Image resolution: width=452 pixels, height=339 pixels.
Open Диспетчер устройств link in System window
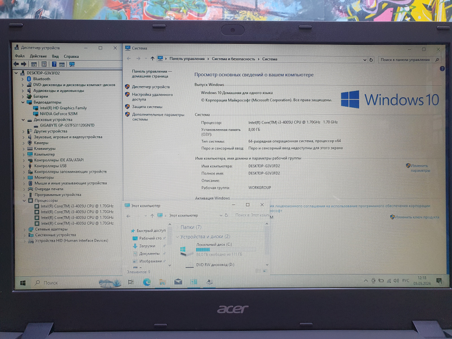151,87
